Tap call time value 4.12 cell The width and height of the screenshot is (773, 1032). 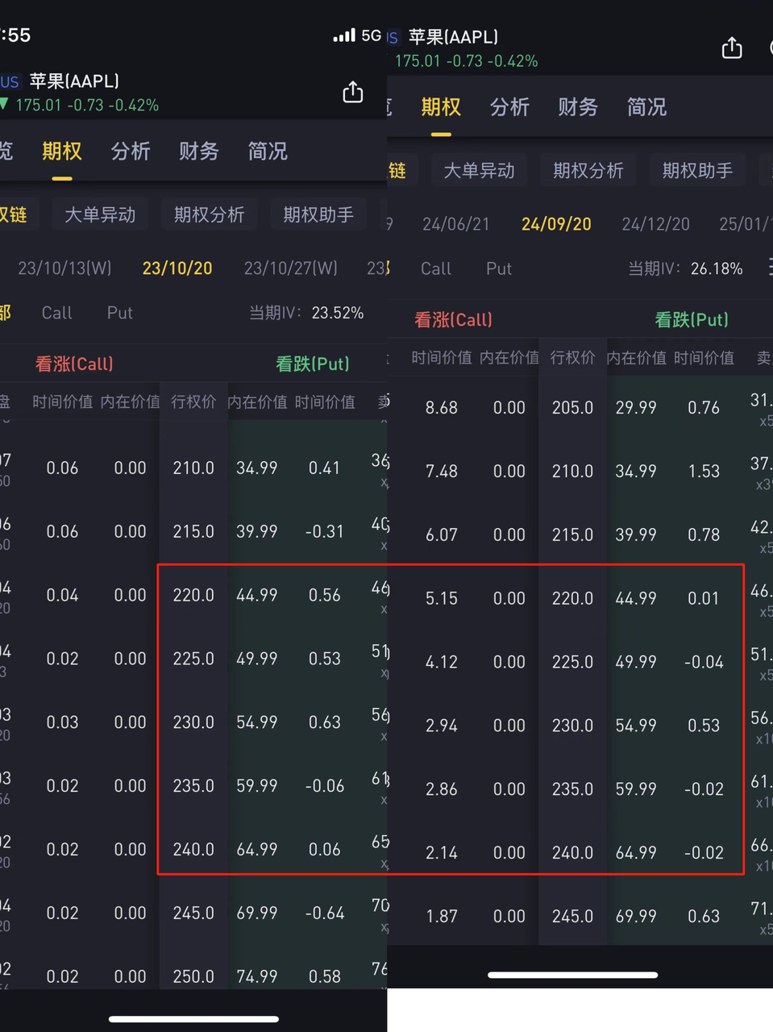coord(442,662)
